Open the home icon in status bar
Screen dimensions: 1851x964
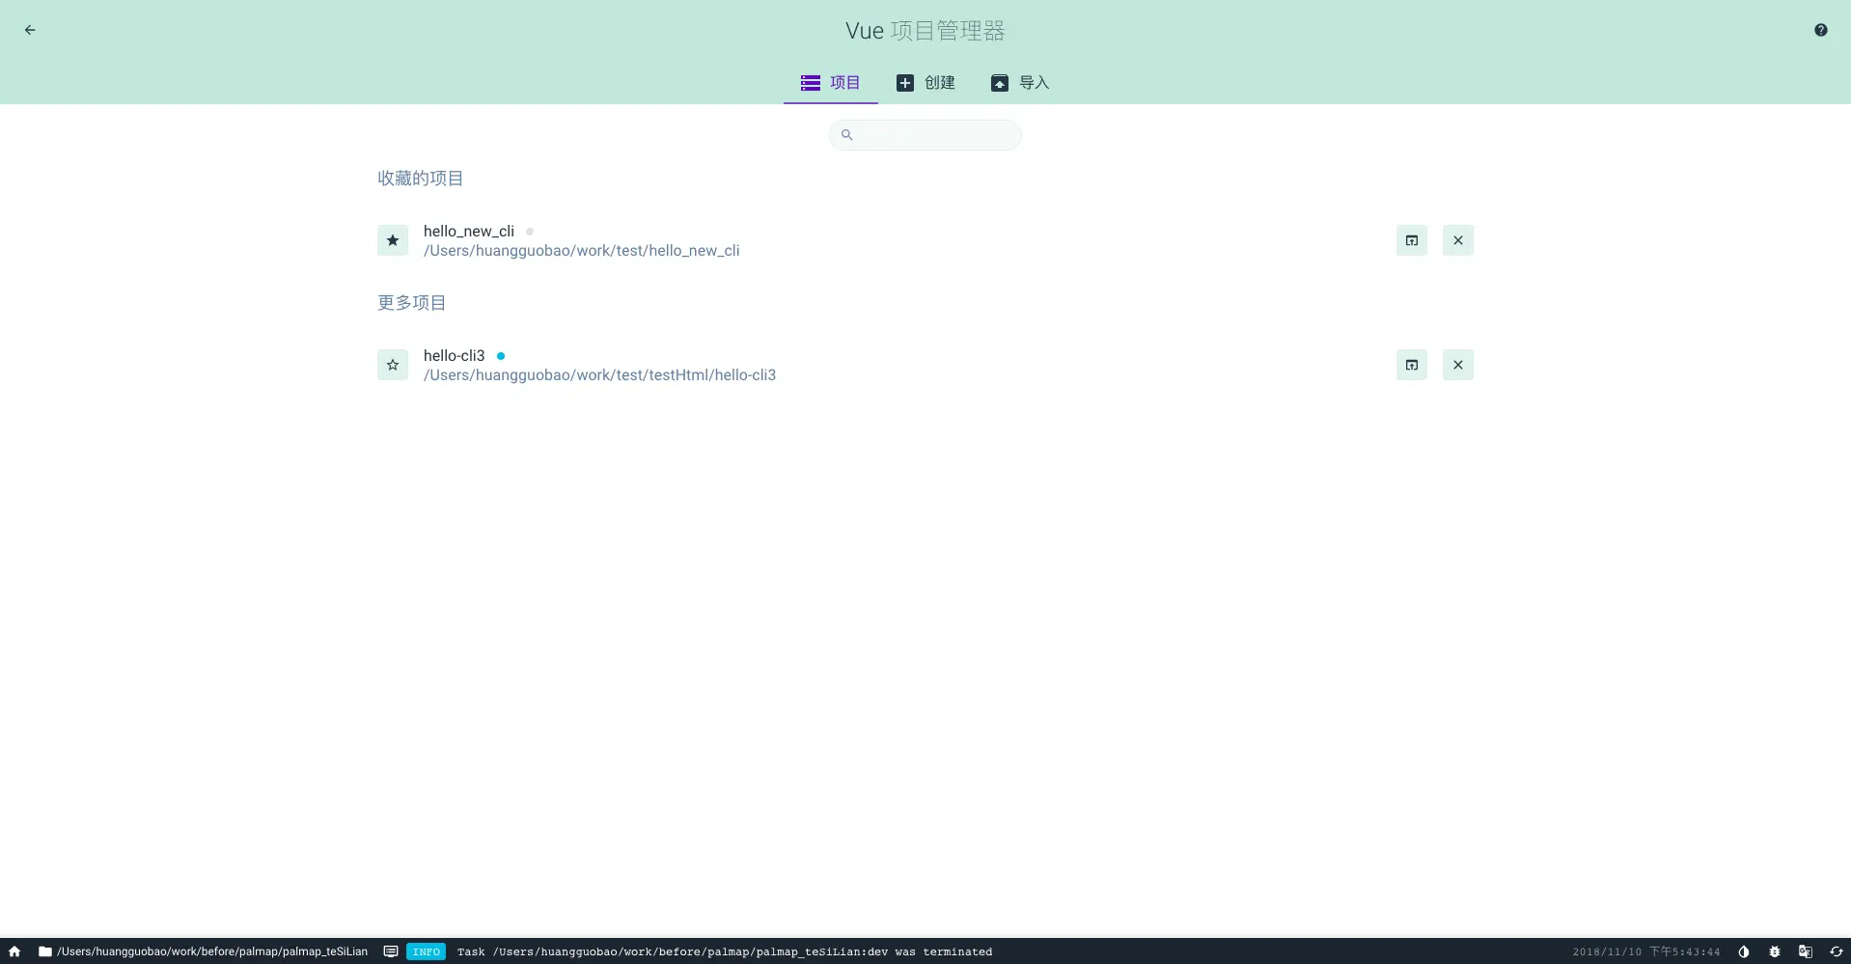tap(14, 951)
